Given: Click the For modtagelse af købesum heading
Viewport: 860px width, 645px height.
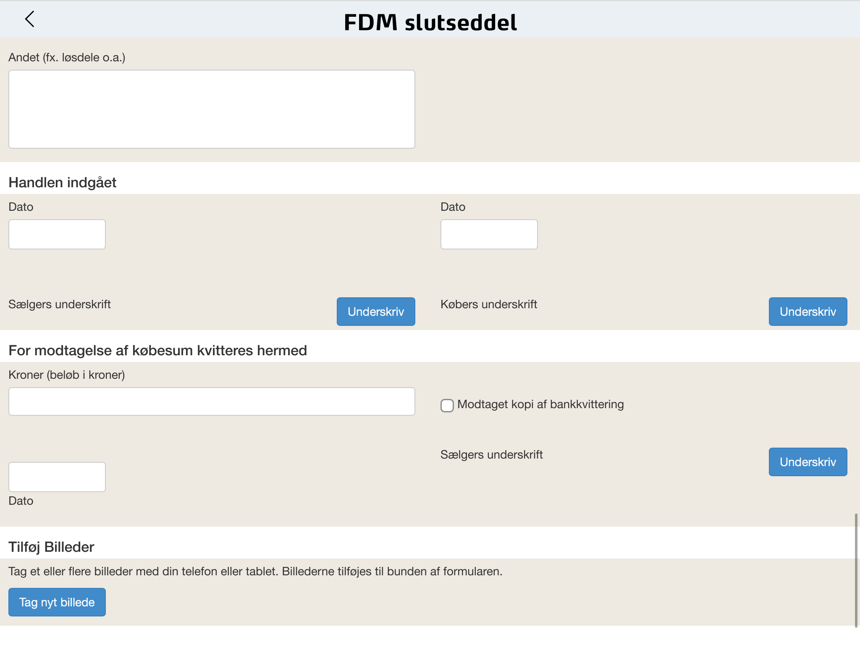Looking at the screenshot, I should click(158, 351).
